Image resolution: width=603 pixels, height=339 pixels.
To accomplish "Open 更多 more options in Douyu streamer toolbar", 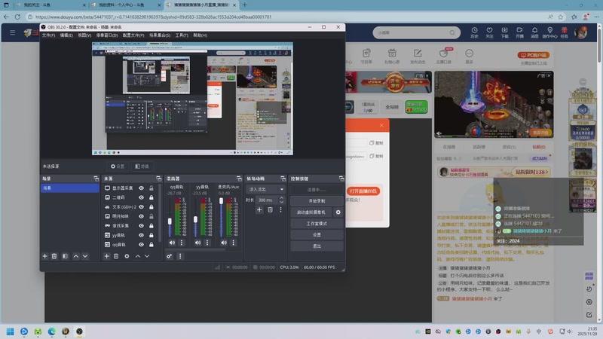I will pos(469,56).
